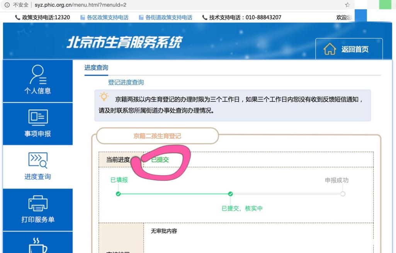Open the 进度查询 search icon
The height and width of the screenshot is (253, 396).
[x=38, y=160]
